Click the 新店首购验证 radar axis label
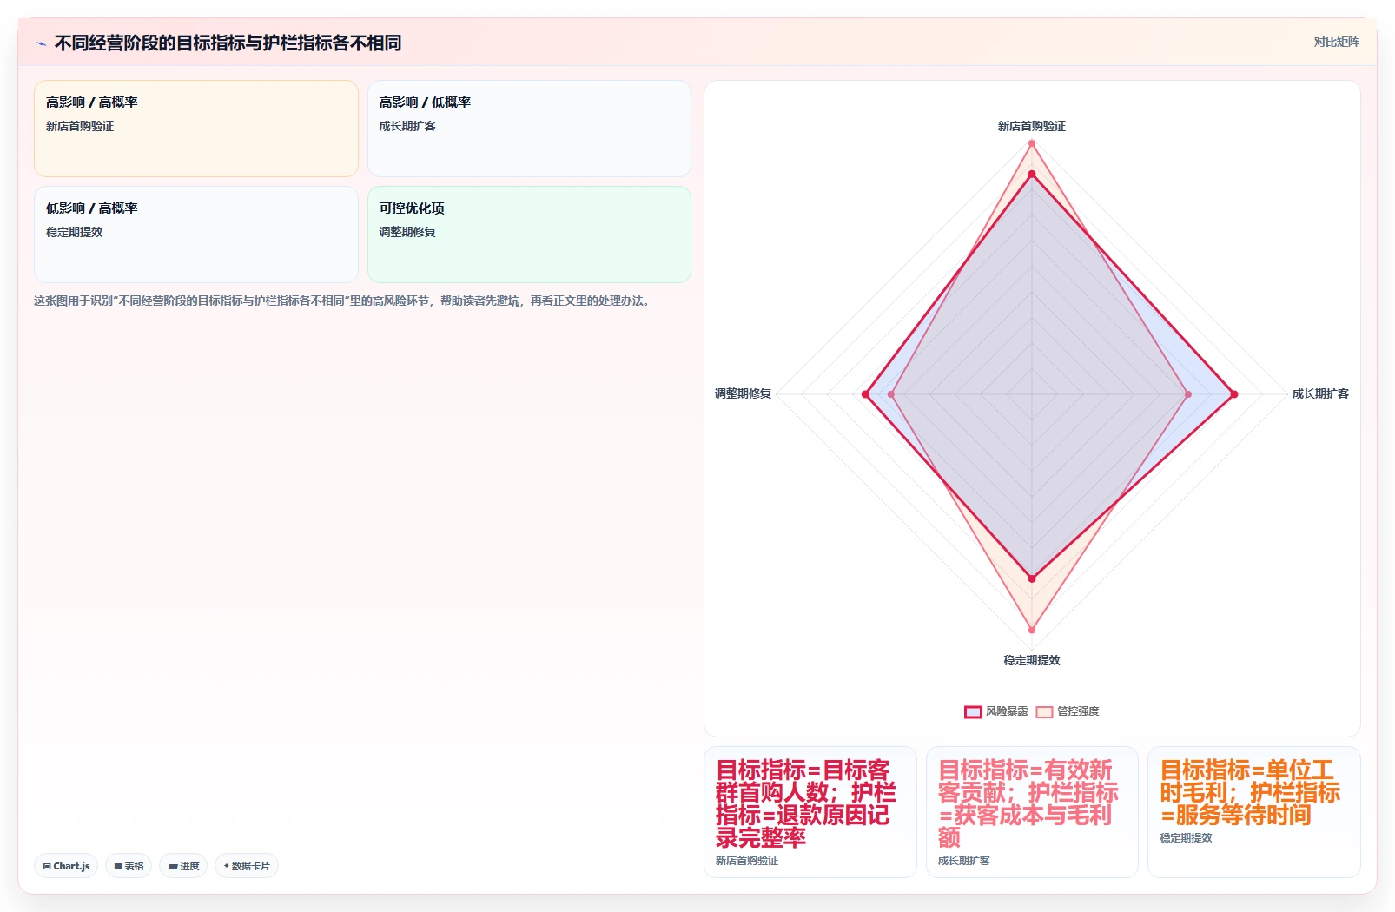This screenshot has width=1395, height=912. pyautogui.click(x=1032, y=126)
